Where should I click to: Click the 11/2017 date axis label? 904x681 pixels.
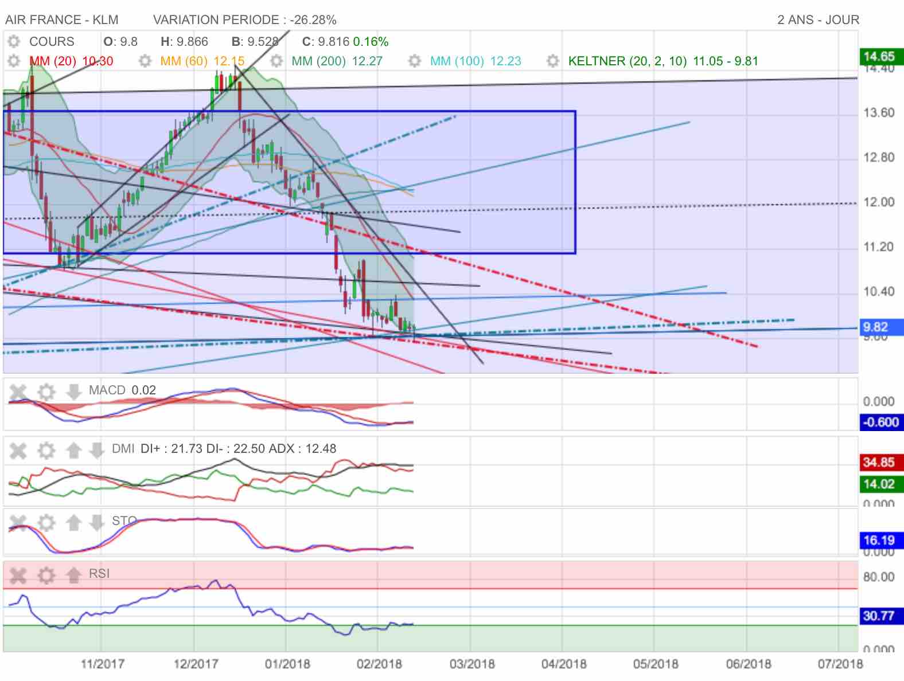point(102,664)
